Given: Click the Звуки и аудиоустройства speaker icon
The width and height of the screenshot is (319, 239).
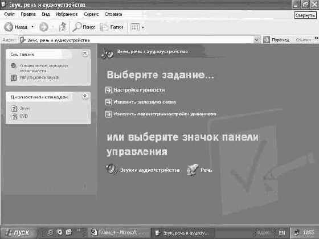Looking at the screenshot, I should [x=112, y=170].
